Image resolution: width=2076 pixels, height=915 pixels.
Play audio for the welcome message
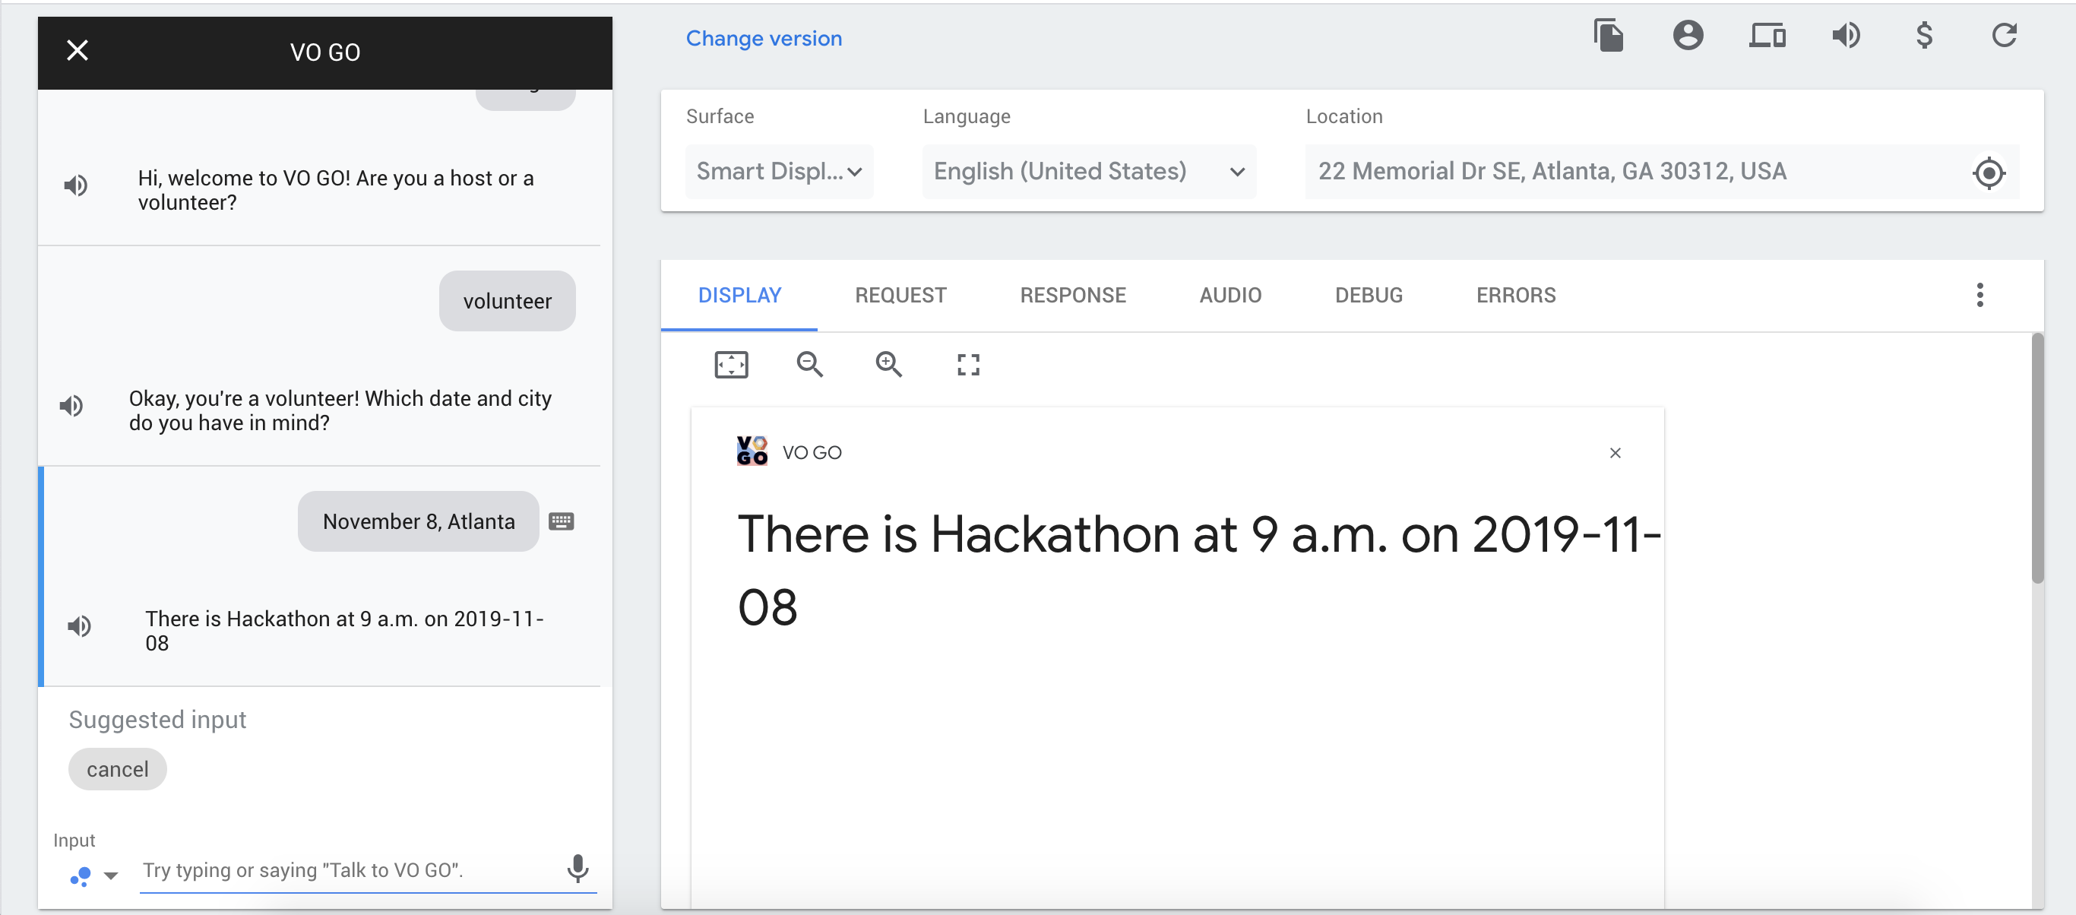[76, 185]
